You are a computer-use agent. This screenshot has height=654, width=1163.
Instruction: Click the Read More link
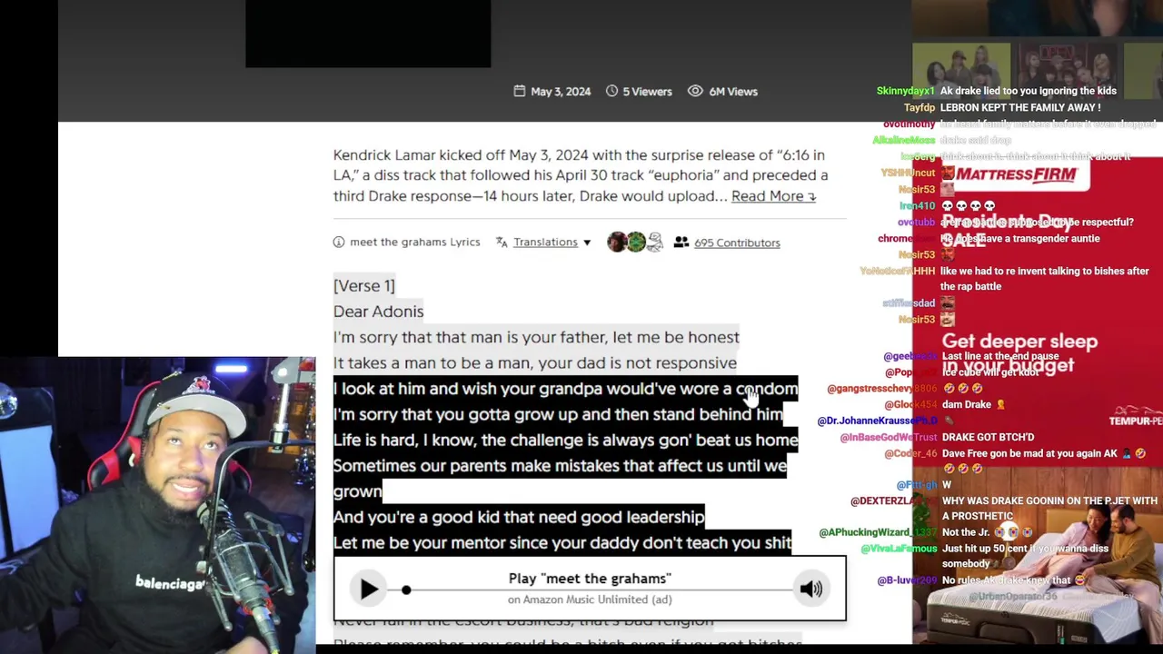pos(773,196)
